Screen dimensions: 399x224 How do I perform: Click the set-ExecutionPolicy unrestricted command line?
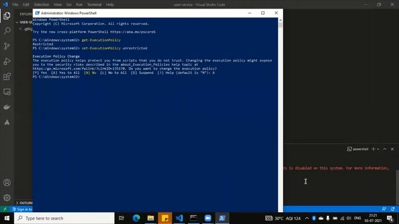tap(90, 48)
